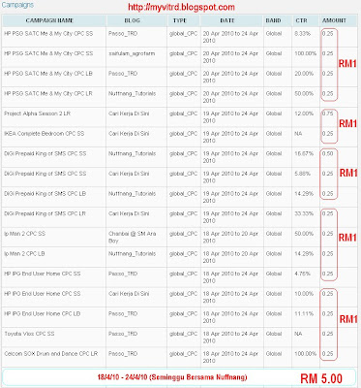The image size is (361, 388).
Task: Click NA CTR in IKEA Complete Bedroom row
Action: click(298, 134)
